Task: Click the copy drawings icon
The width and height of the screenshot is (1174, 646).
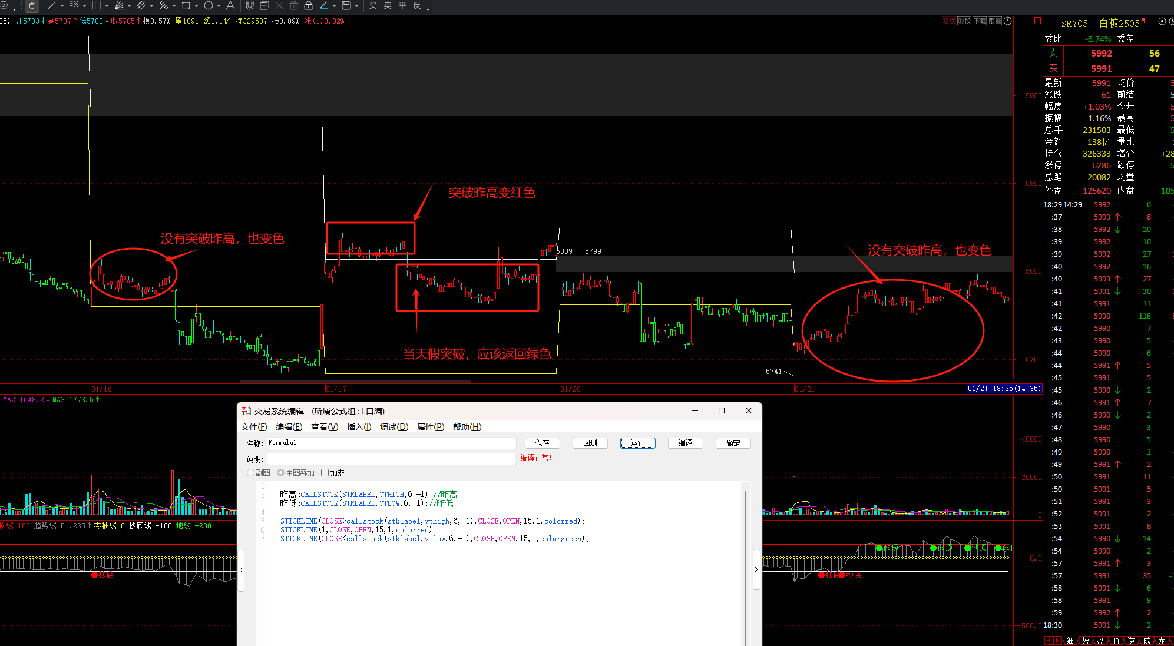Action: (x=264, y=5)
